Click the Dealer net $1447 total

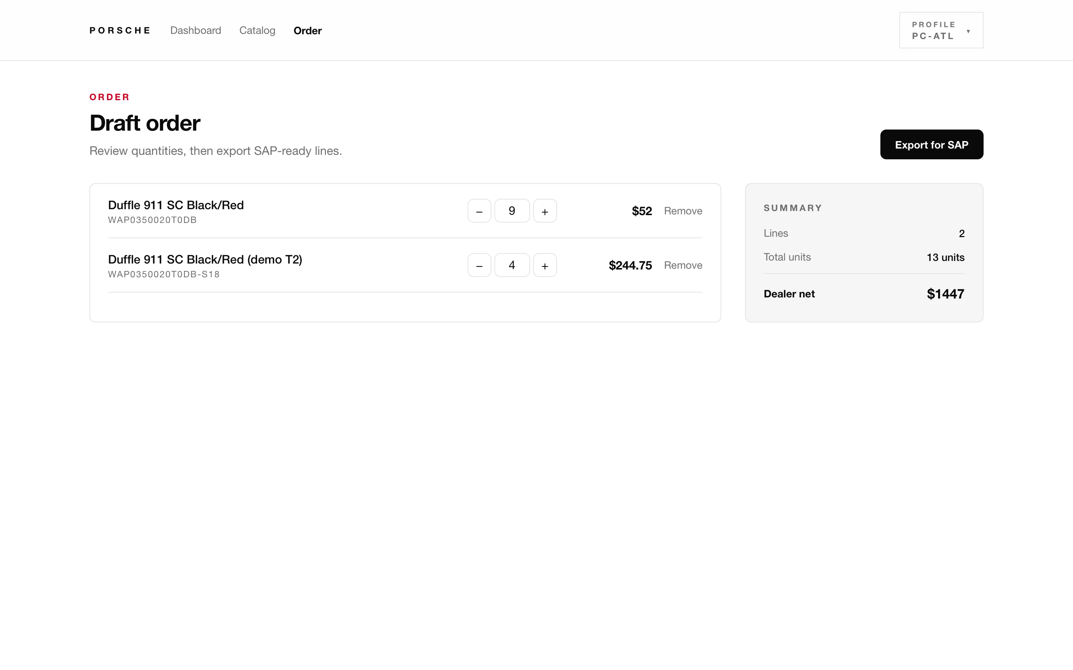tap(945, 294)
